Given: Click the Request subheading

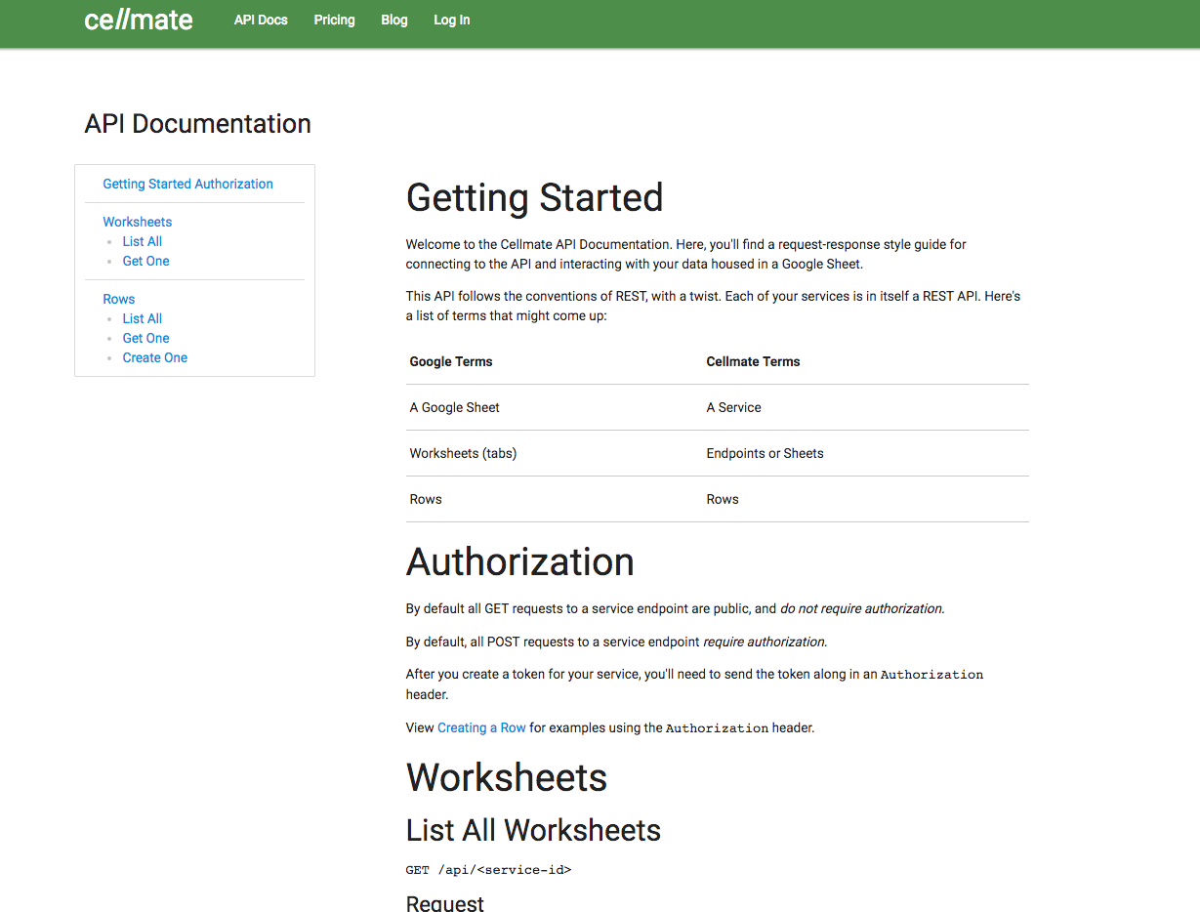Looking at the screenshot, I should (445, 903).
